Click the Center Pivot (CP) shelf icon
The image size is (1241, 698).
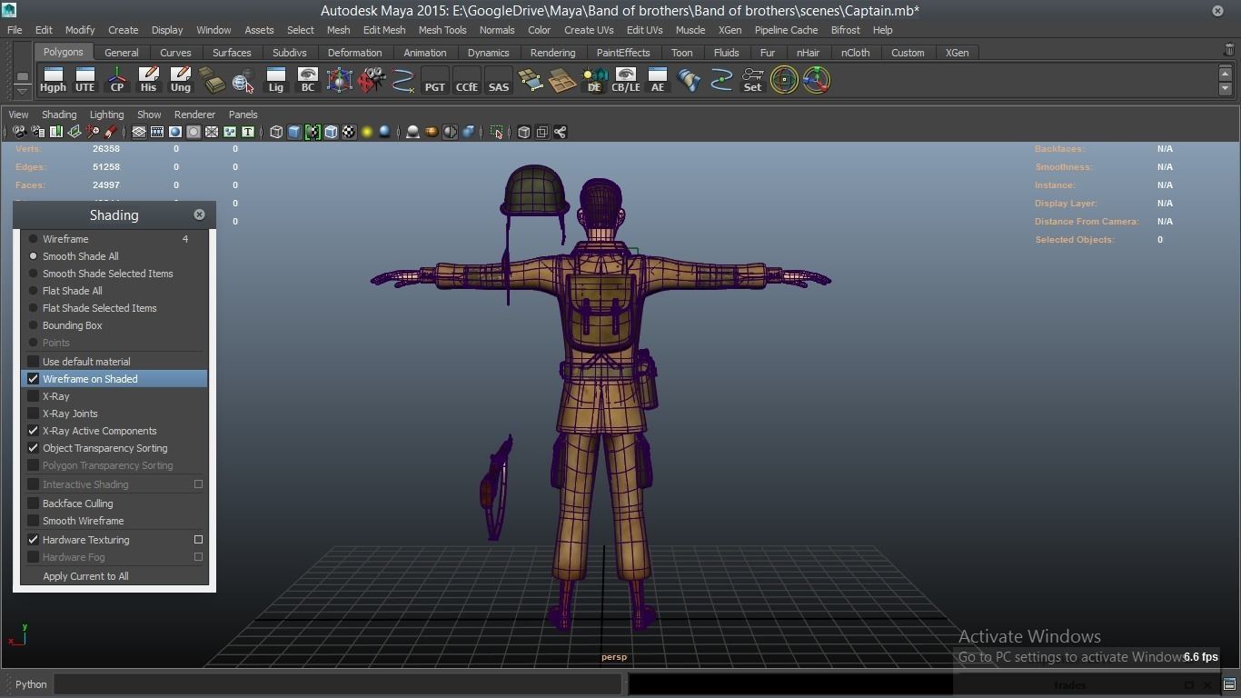117,80
